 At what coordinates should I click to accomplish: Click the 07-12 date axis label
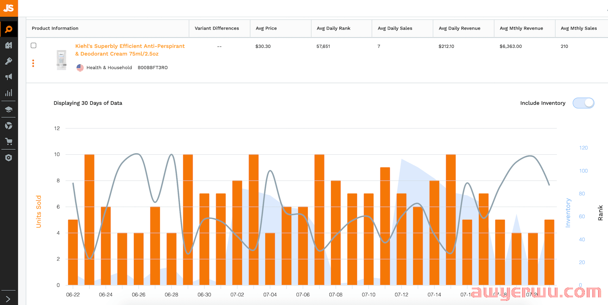[x=401, y=294]
